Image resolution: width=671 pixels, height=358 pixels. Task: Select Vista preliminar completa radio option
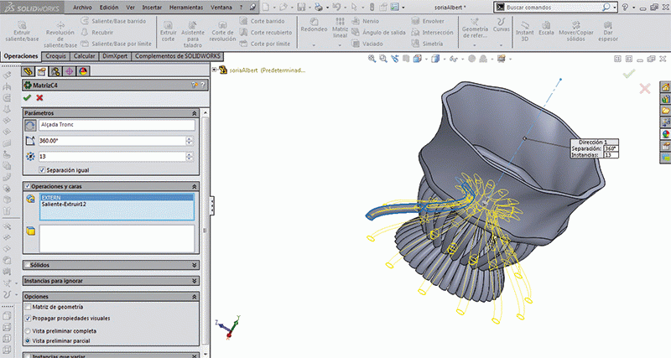click(29, 331)
